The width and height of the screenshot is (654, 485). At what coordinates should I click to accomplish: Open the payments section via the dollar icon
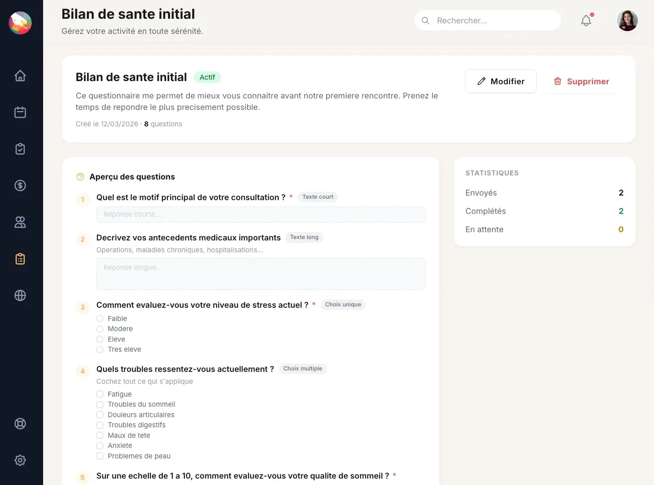tap(20, 185)
